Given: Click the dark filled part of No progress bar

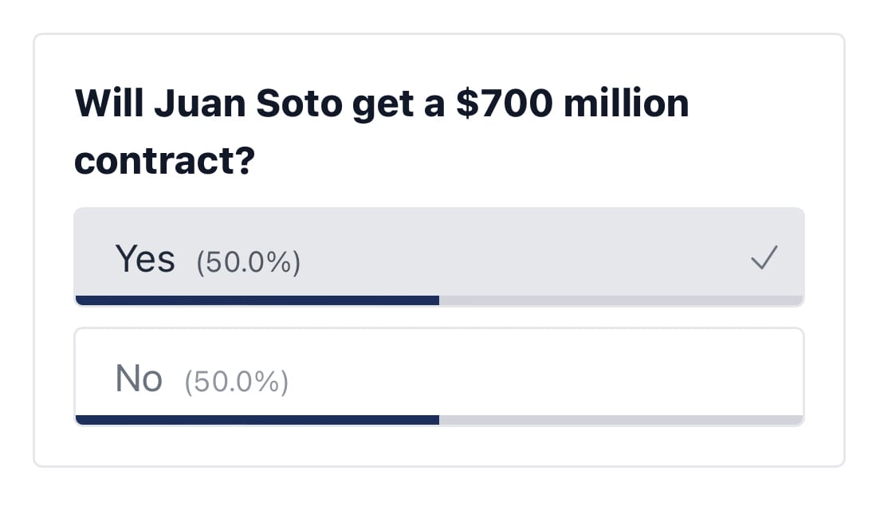Looking at the screenshot, I should (257, 420).
